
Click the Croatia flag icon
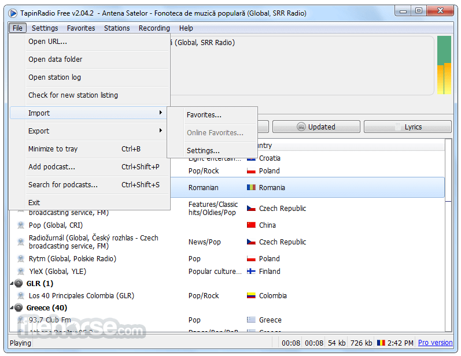(x=251, y=159)
